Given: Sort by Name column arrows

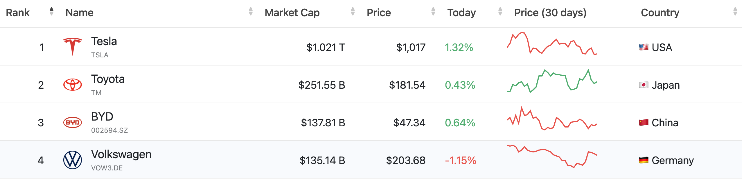Looking at the screenshot, I should [251, 12].
